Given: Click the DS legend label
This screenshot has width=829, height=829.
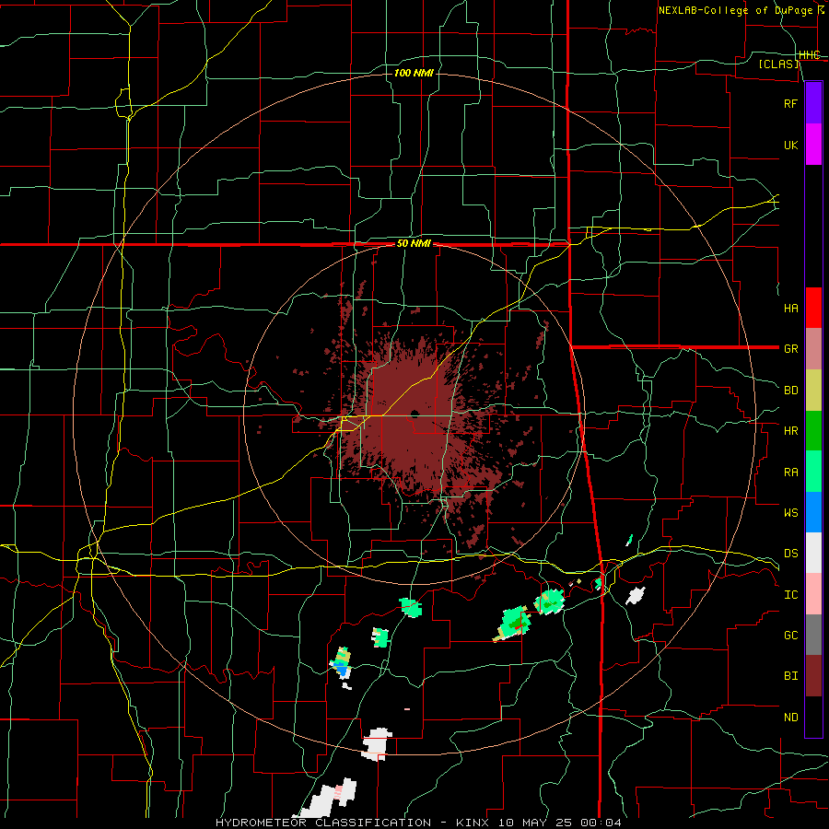Looking at the screenshot, I should click(x=790, y=554).
